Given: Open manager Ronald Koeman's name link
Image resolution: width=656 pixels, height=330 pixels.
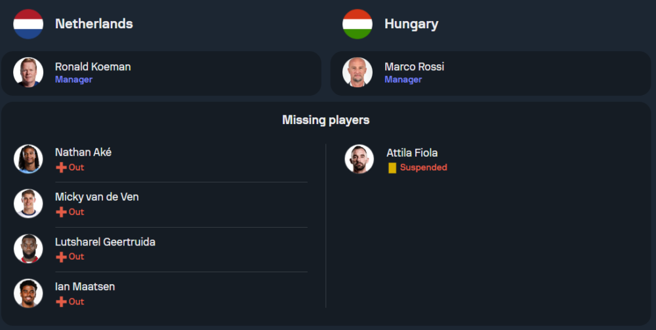Looking at the screenshot, I should point(92,67).
